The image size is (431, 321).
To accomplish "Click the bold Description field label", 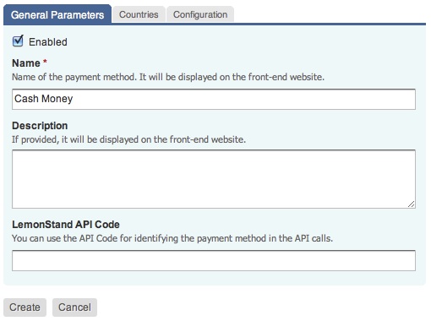I will click(40, 126).
